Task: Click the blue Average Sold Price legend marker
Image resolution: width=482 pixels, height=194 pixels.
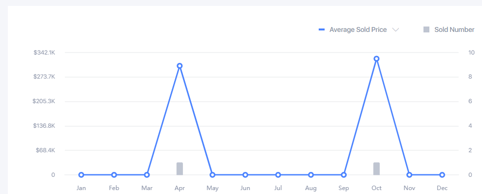Action: (x=322, y=29)
